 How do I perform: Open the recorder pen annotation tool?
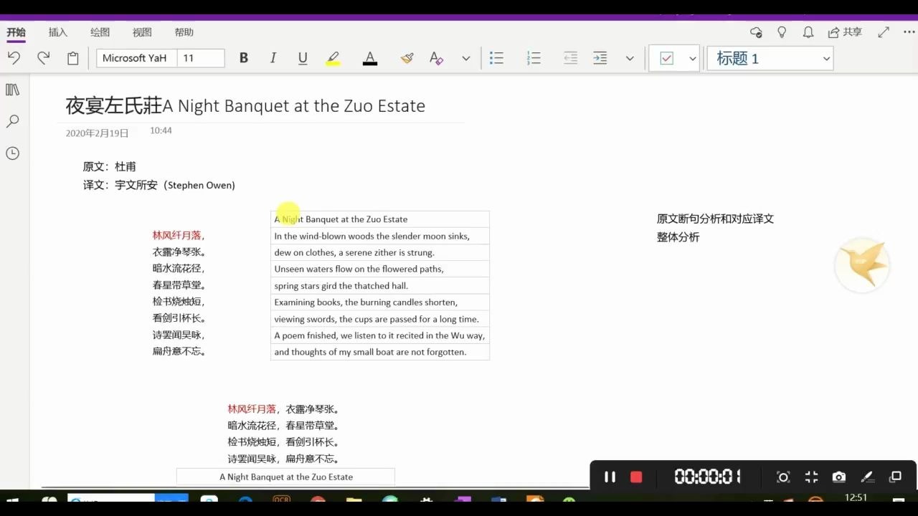pos(866,477)
